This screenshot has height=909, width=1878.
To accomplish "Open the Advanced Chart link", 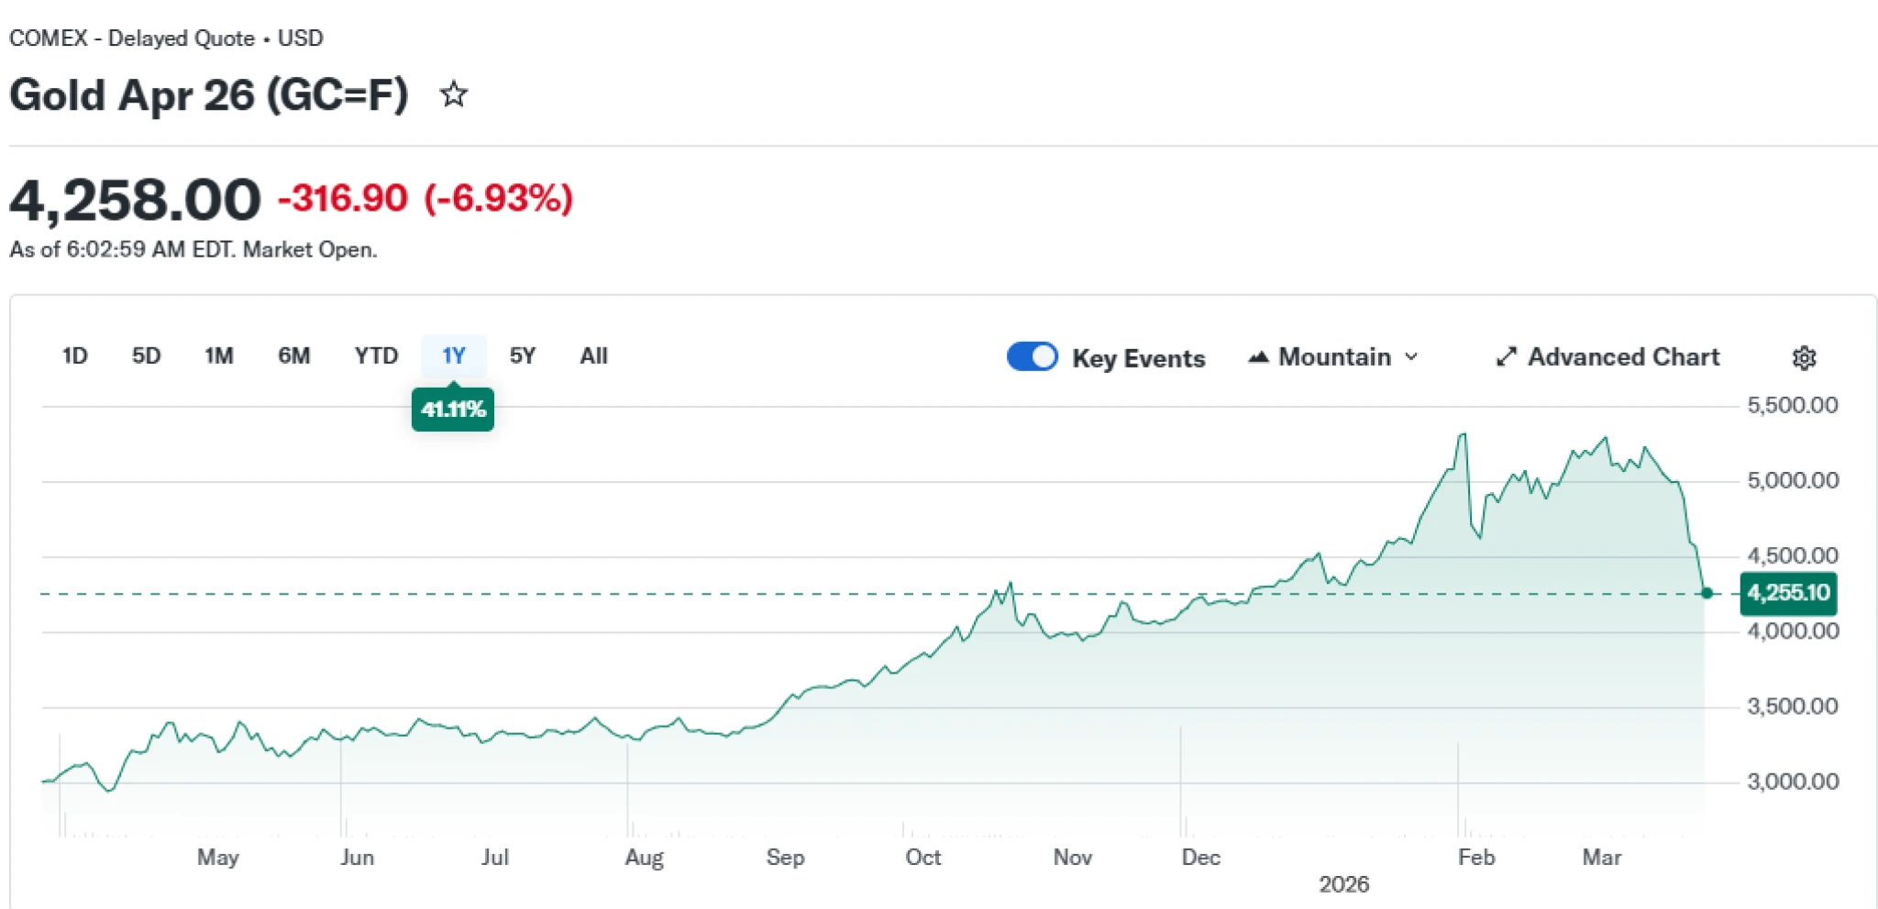I will 1622,356.
